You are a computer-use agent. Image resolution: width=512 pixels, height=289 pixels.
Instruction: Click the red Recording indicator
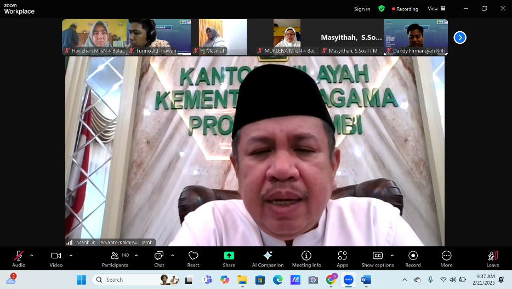click(405, 9)
